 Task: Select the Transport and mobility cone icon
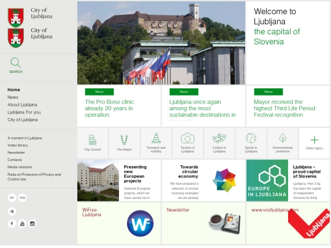[x=156, y=138]
